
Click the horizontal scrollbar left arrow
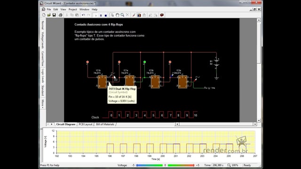177,124
